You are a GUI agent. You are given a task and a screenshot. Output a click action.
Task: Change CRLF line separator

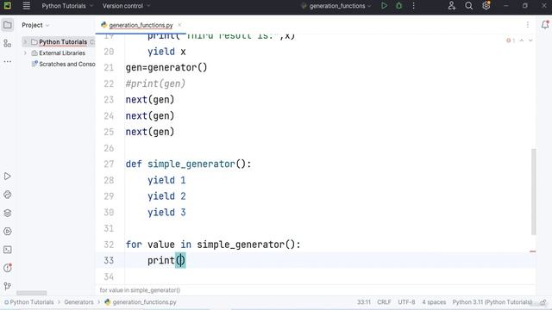pos(384,302)
